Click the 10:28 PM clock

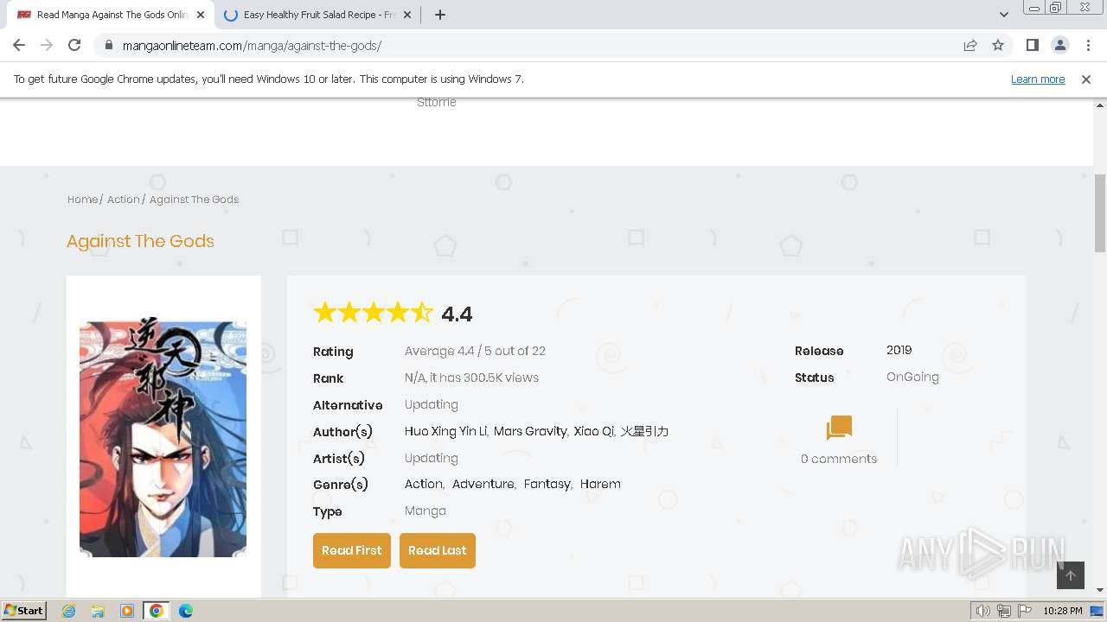pyautogui.click(x=1063, y=611)
